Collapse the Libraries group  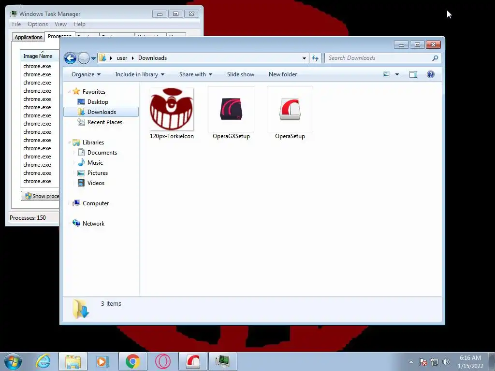tap(70, 143)
